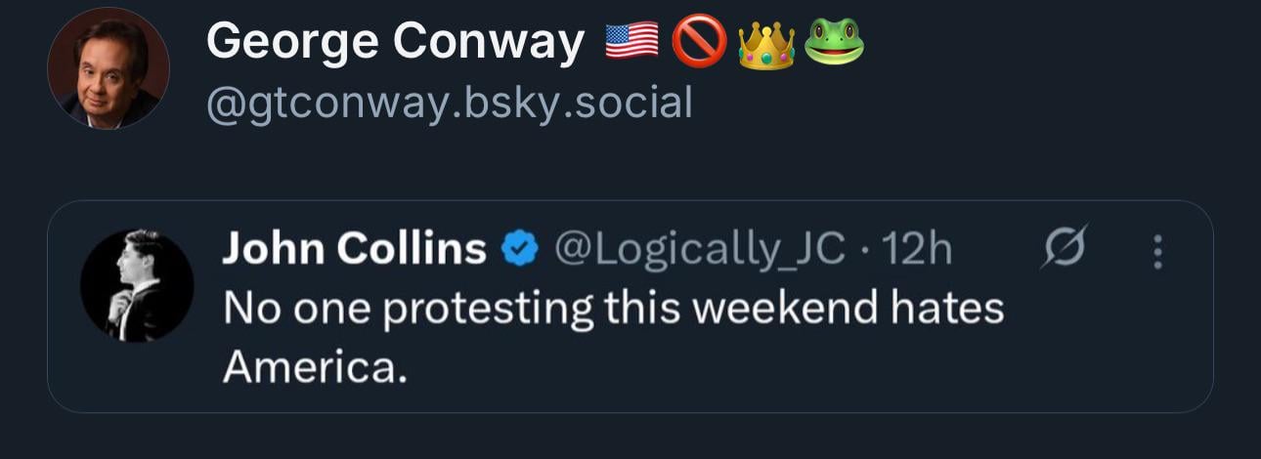Click the gold crown emoji
This screenshot has width=1261, height=459.
[765, 44]
